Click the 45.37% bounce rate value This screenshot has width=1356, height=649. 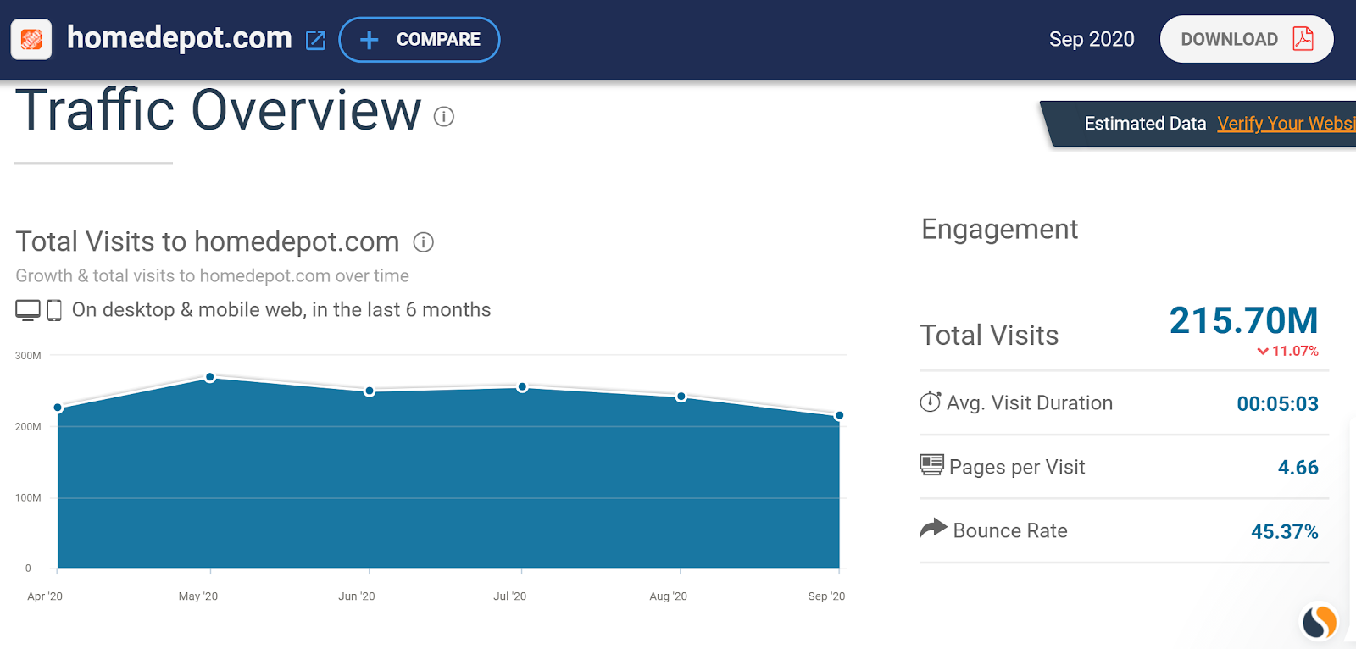click(1285, 531)
